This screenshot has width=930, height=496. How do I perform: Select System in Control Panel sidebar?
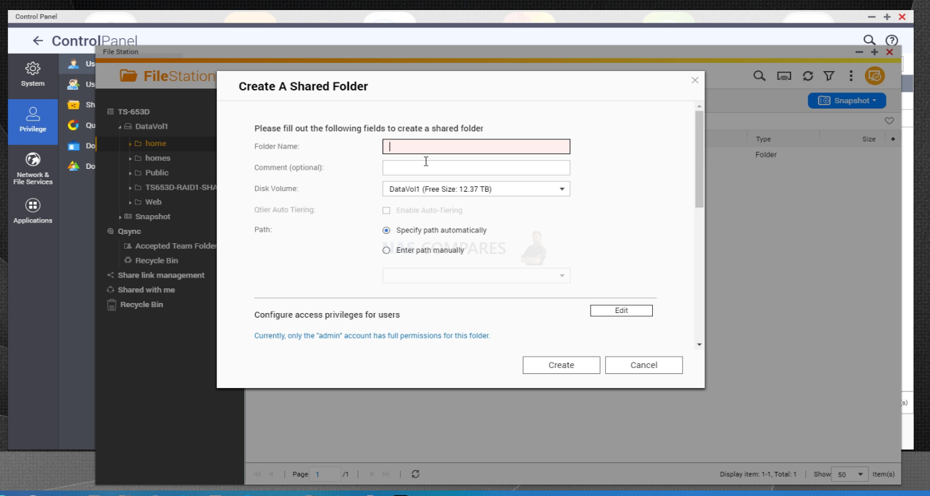33,74
